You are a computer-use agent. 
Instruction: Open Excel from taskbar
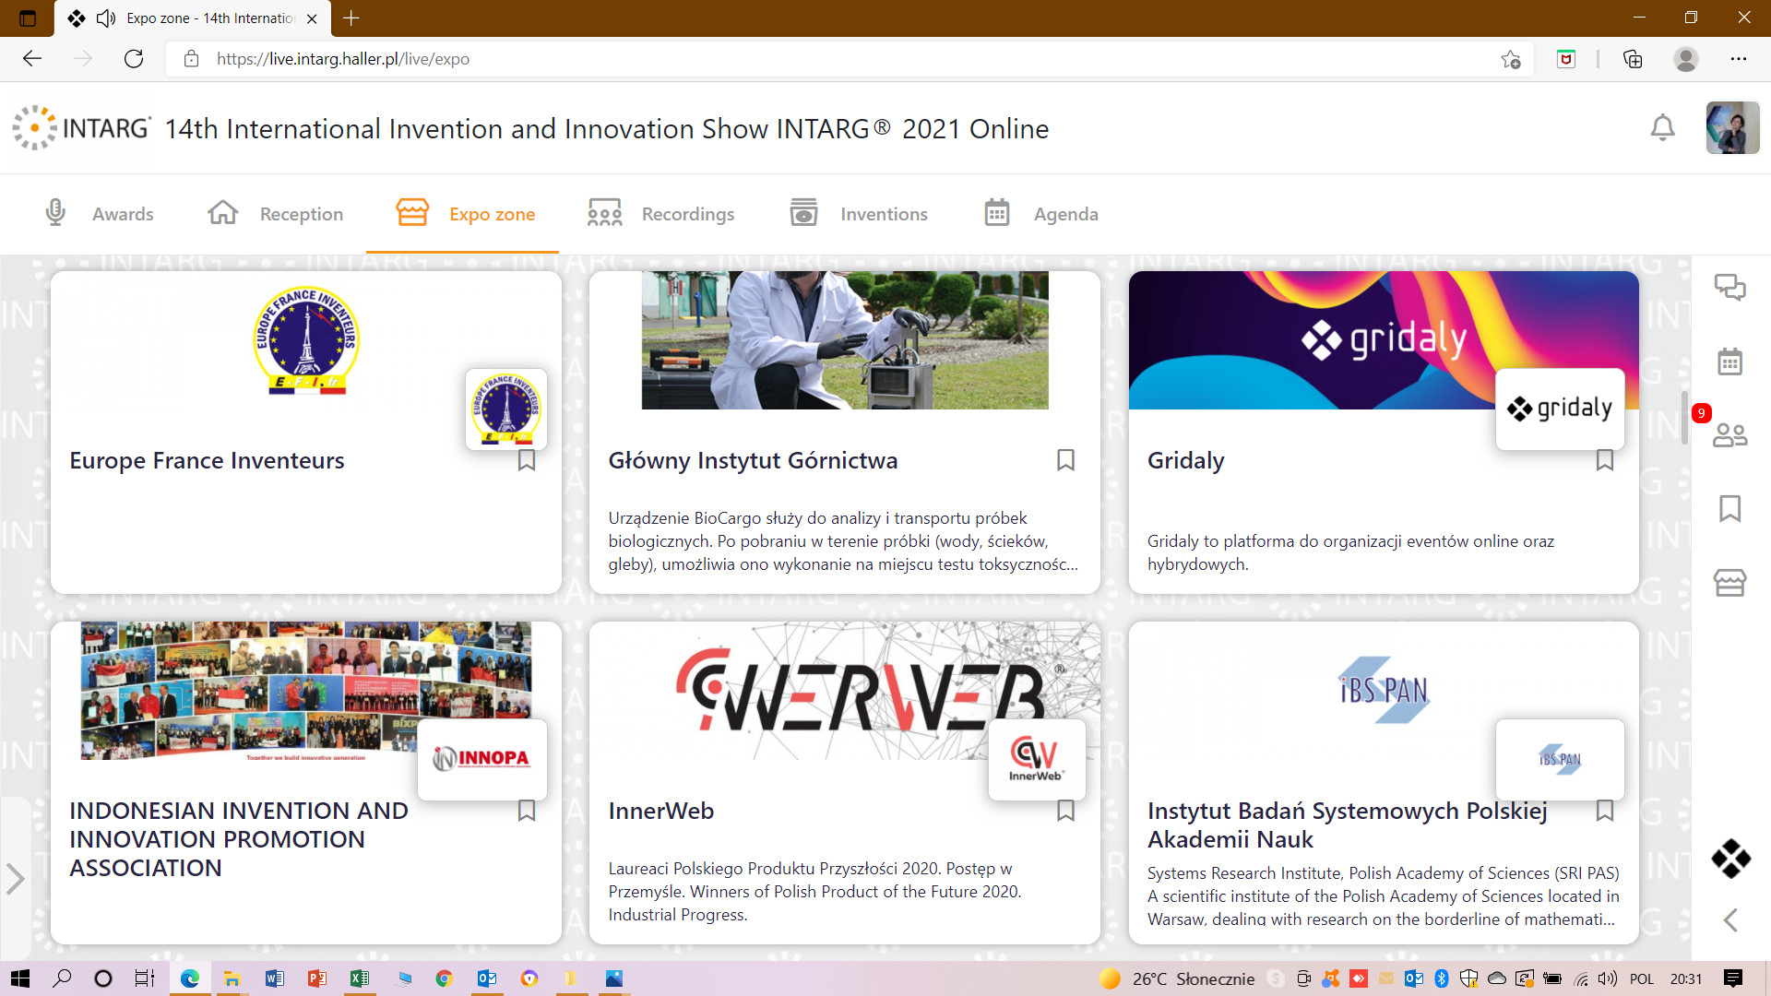(360, 978)
